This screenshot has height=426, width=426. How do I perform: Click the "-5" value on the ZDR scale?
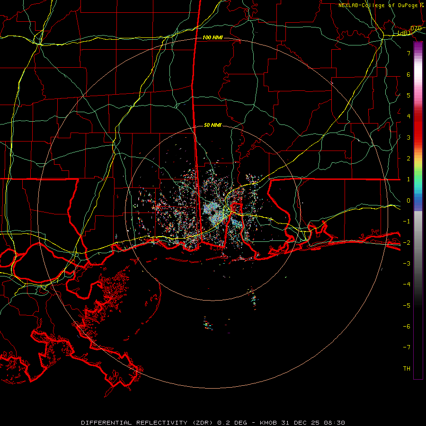click(x=407, y=305)
